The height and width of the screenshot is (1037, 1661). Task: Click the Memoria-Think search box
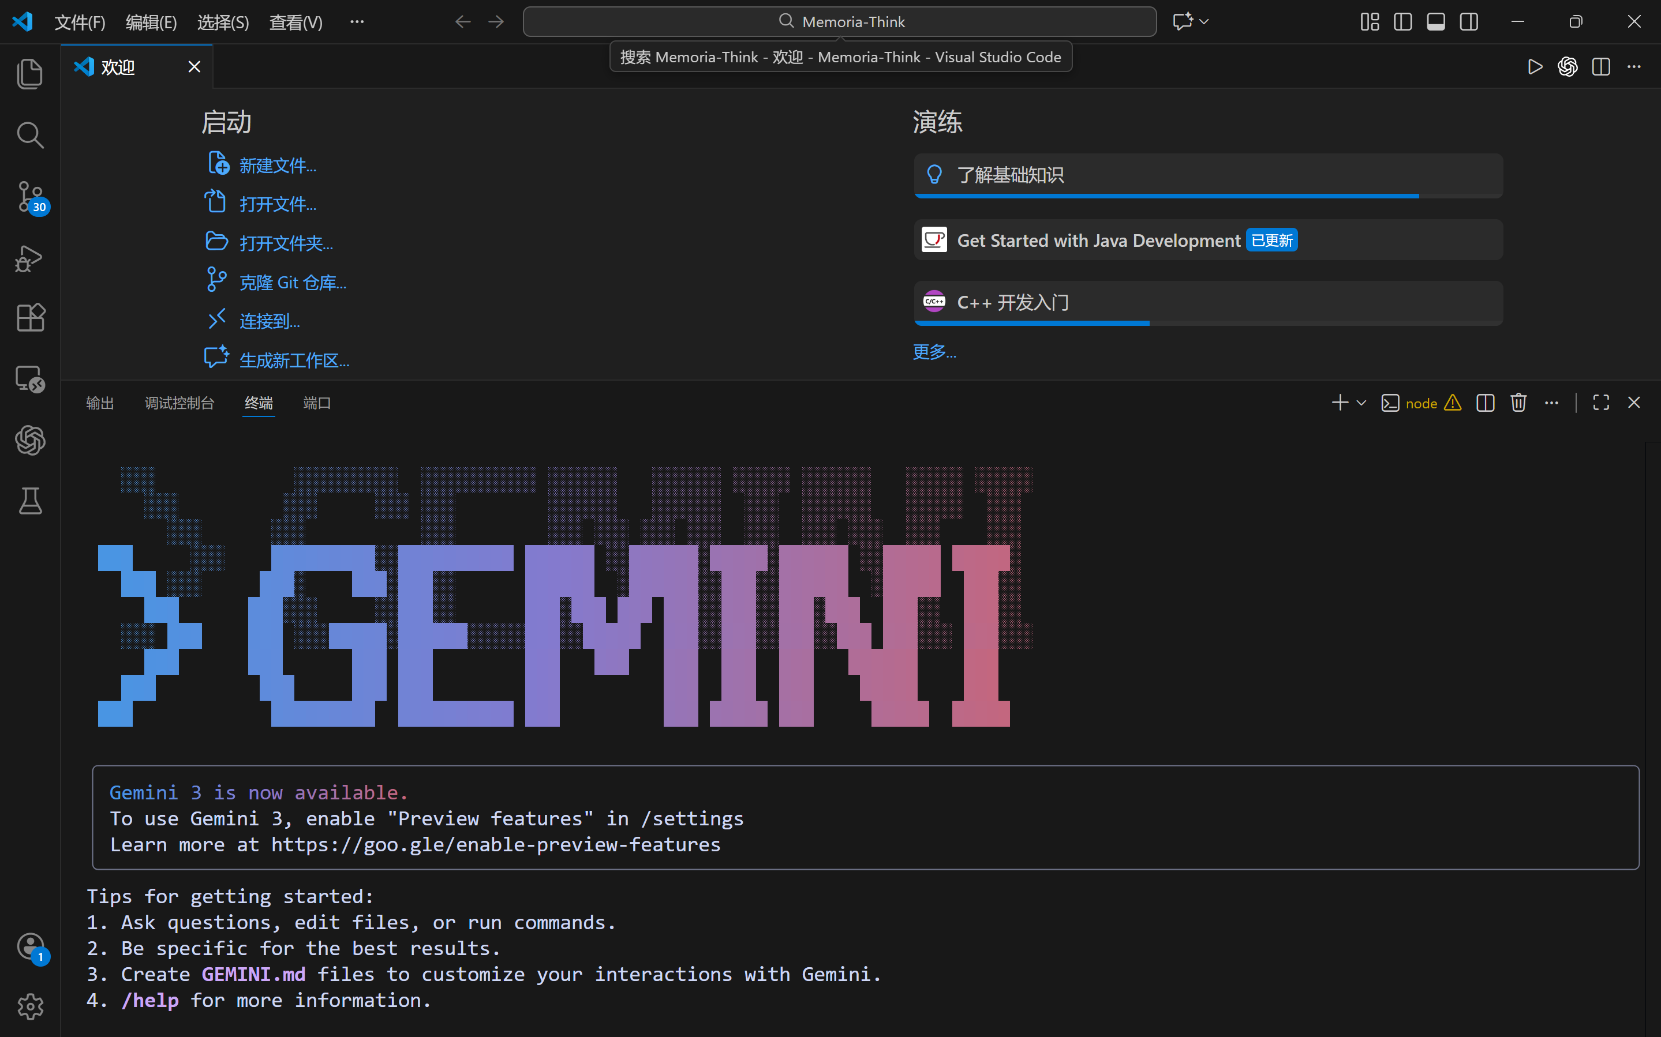[839, 22]
